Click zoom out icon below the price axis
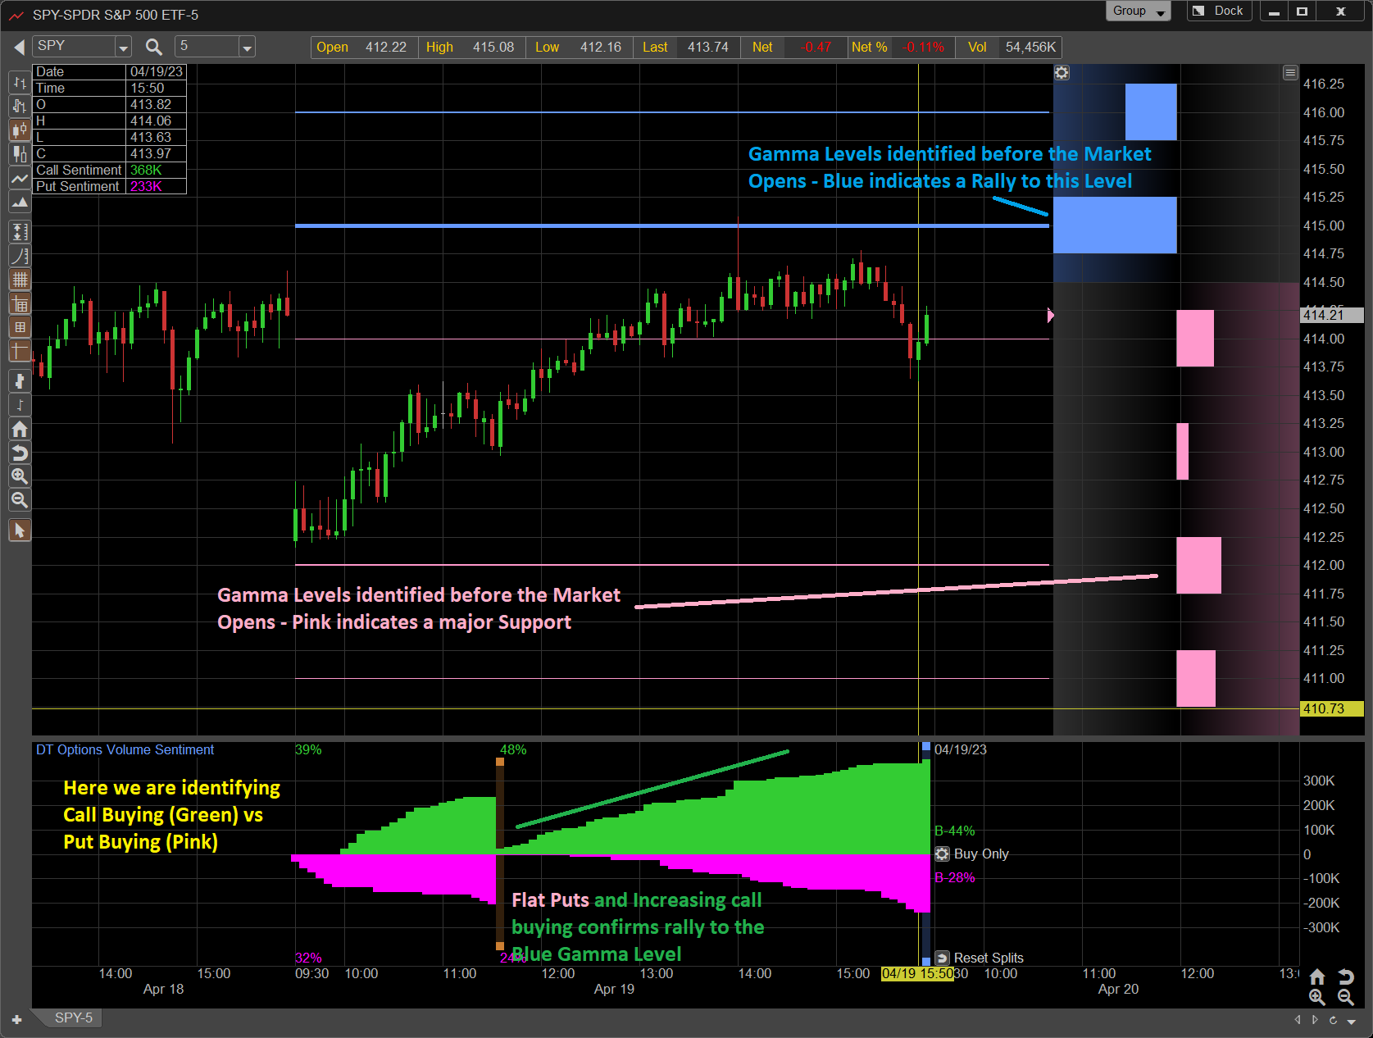This screenshot has height=1038, width=1373. click(1346, 997)
